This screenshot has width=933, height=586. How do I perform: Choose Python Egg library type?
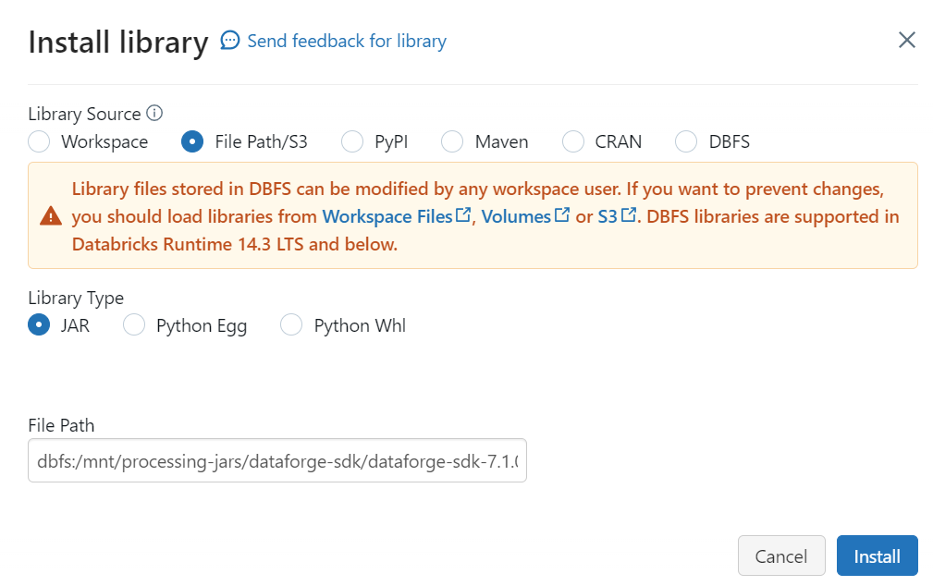coord(134,324)
